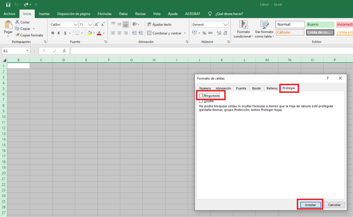
Task: Open the Revisar ribbon tab
Action: pos(140,14)
